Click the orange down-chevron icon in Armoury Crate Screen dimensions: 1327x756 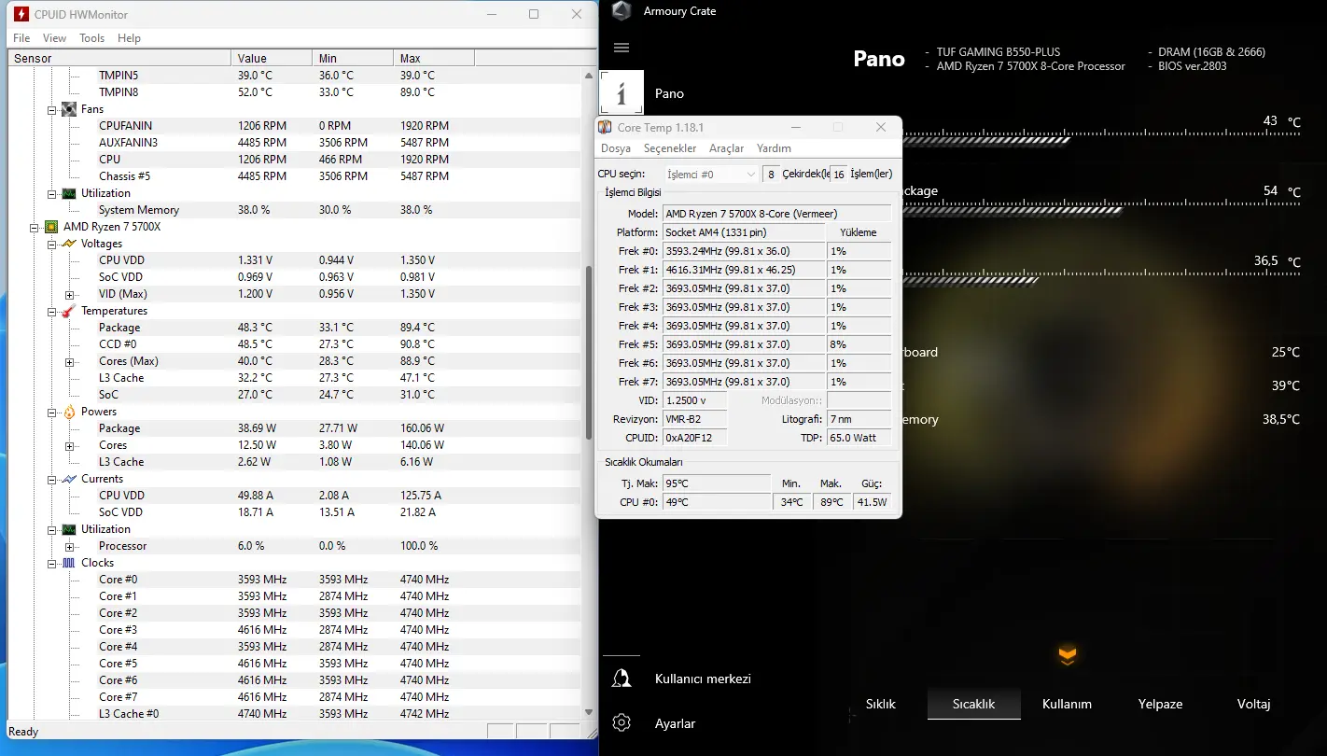(x=1068, y=656)
